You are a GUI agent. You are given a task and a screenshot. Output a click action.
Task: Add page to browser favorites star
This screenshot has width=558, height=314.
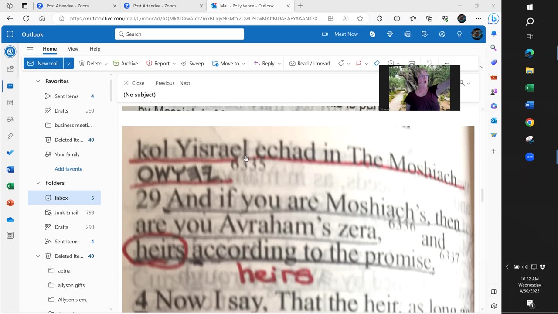tap(360, 19)
